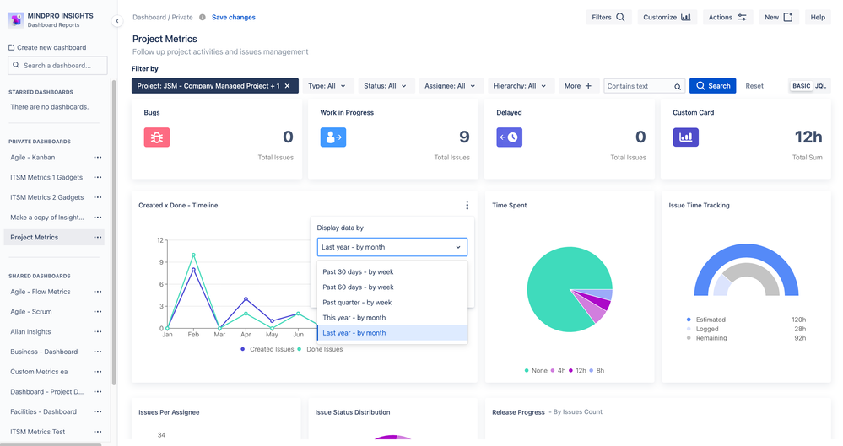Open the Allan Insights options menu
Screen dimensions: 843x446
coord(97,331)
